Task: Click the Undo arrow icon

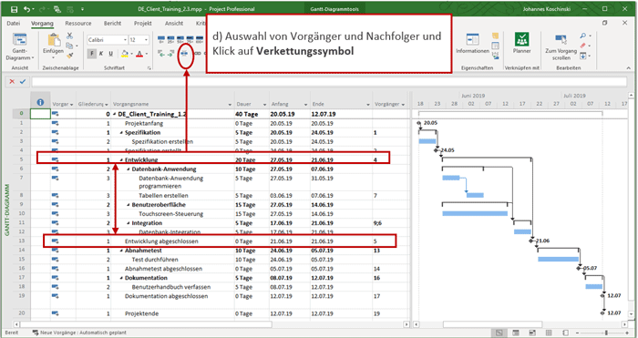Action: 26,9
